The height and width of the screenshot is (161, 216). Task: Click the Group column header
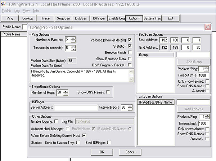156,55
